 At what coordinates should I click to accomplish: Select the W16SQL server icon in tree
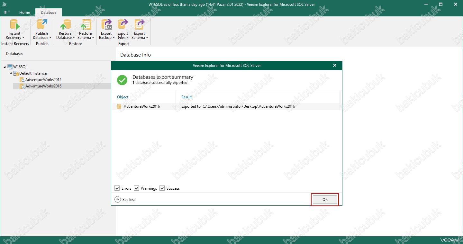[x=10, y=67]
